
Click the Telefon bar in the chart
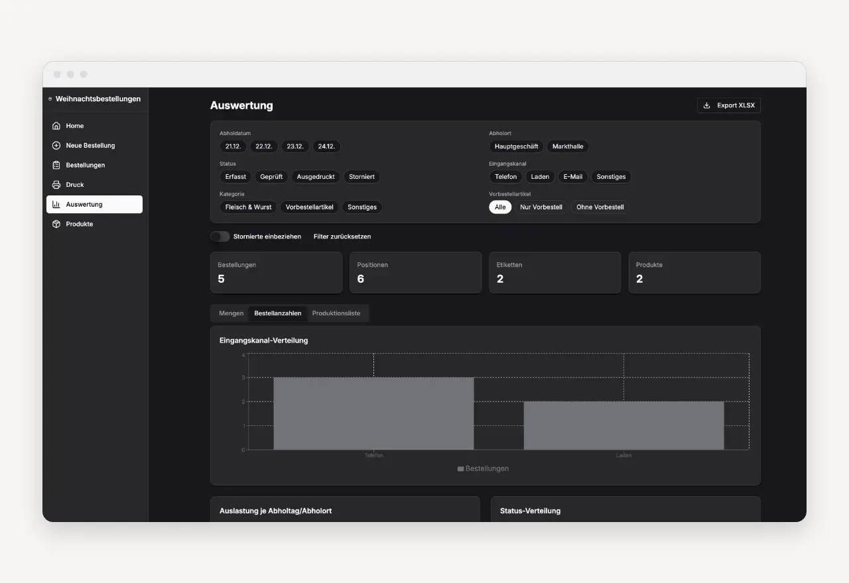click(x=373, y=413)
